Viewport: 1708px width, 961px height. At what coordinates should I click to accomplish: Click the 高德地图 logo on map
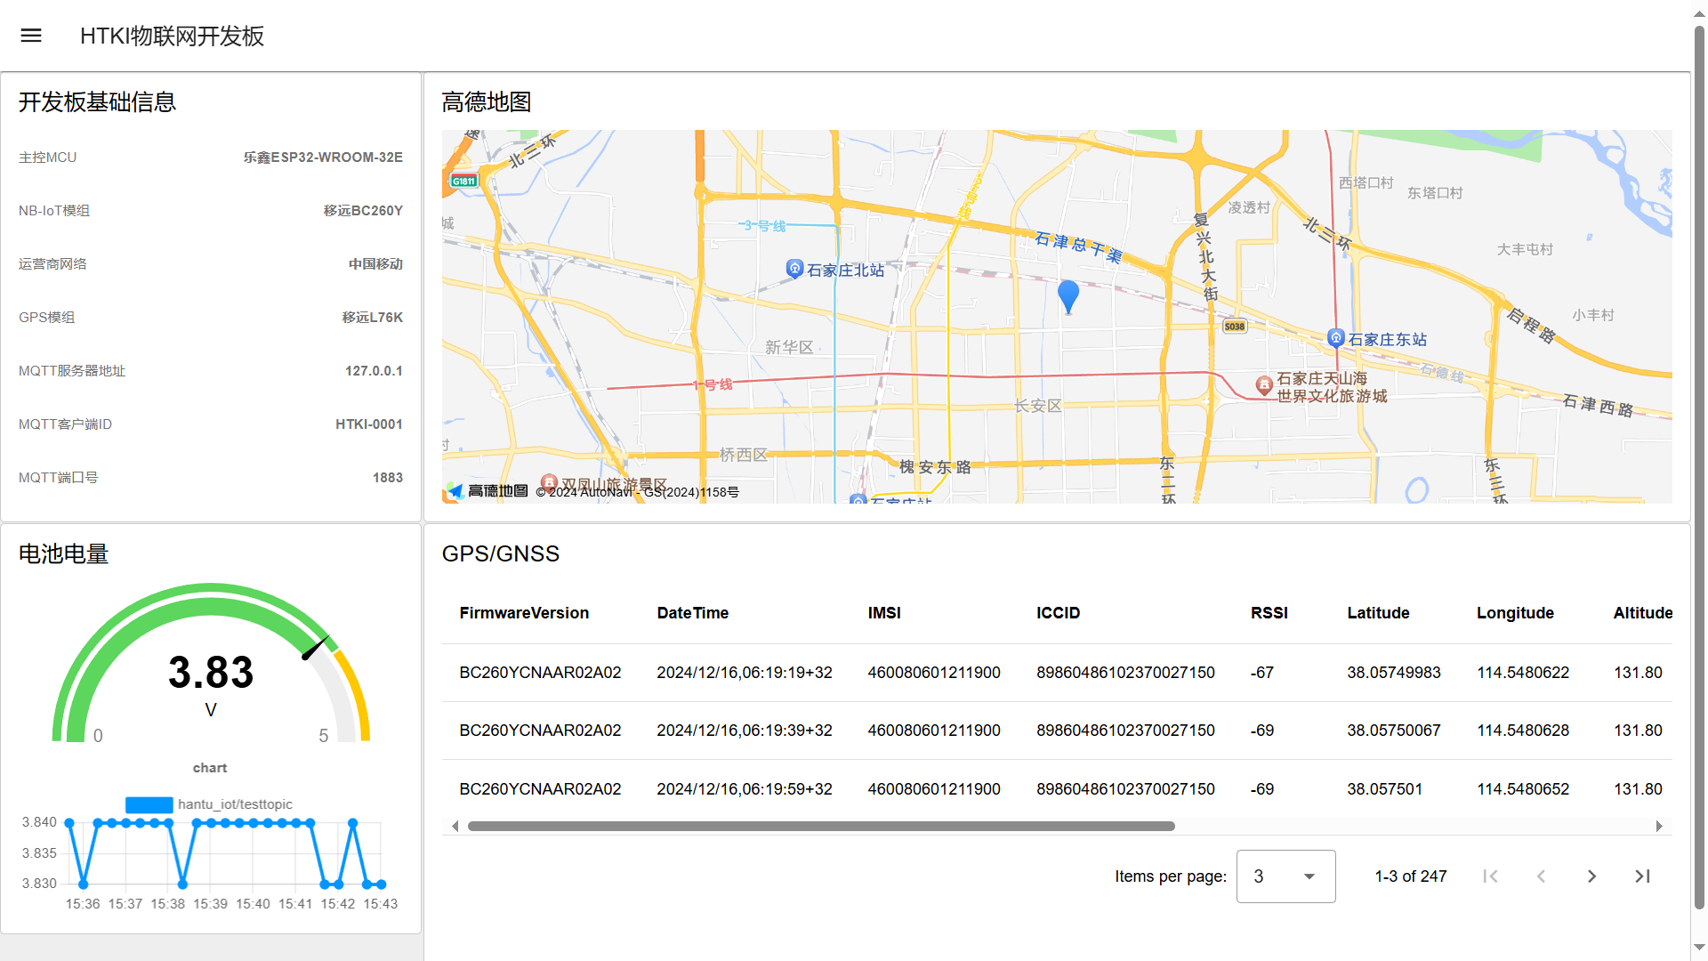click(x=487, y=491)
